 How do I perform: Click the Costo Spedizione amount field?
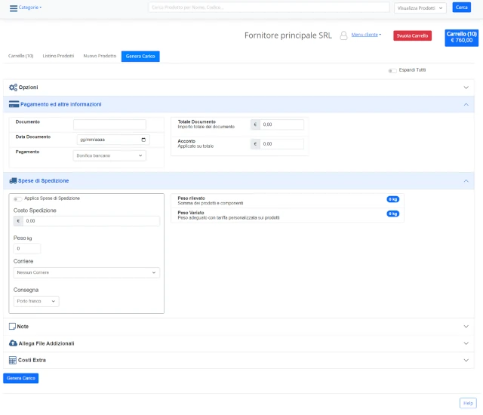[x=91, y=221]
